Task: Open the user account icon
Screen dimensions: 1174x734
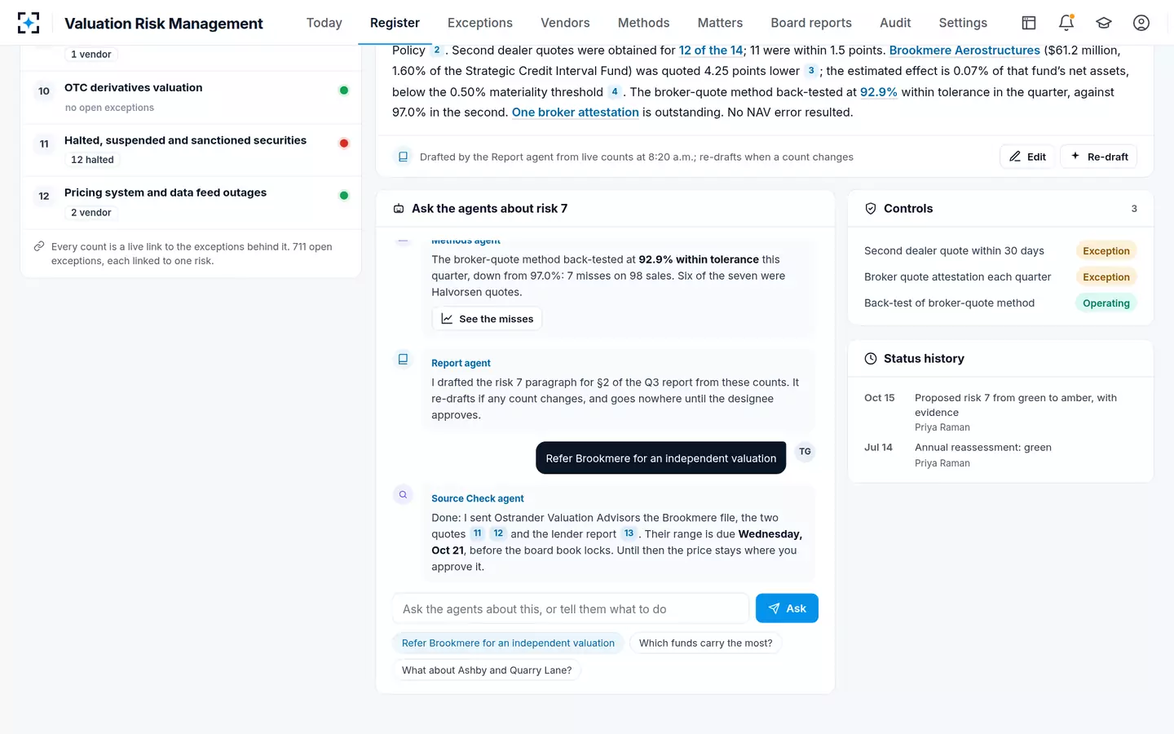Action: (x=1141, y=23)
